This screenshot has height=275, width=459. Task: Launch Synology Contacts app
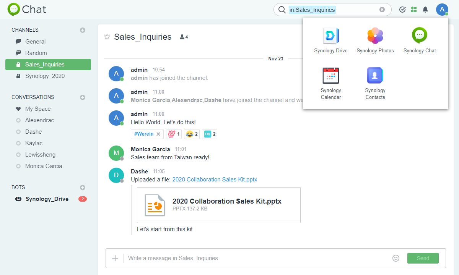coord(375,83)
